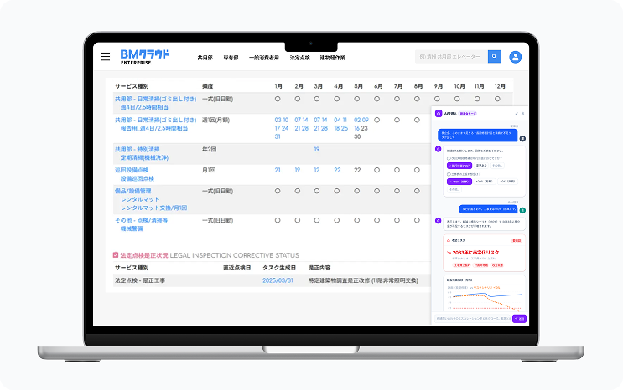Open the 建物軽作業 navigation menu
Image resolution: width=623 pixels, height=390 pixels.
(x=332, y=58)
